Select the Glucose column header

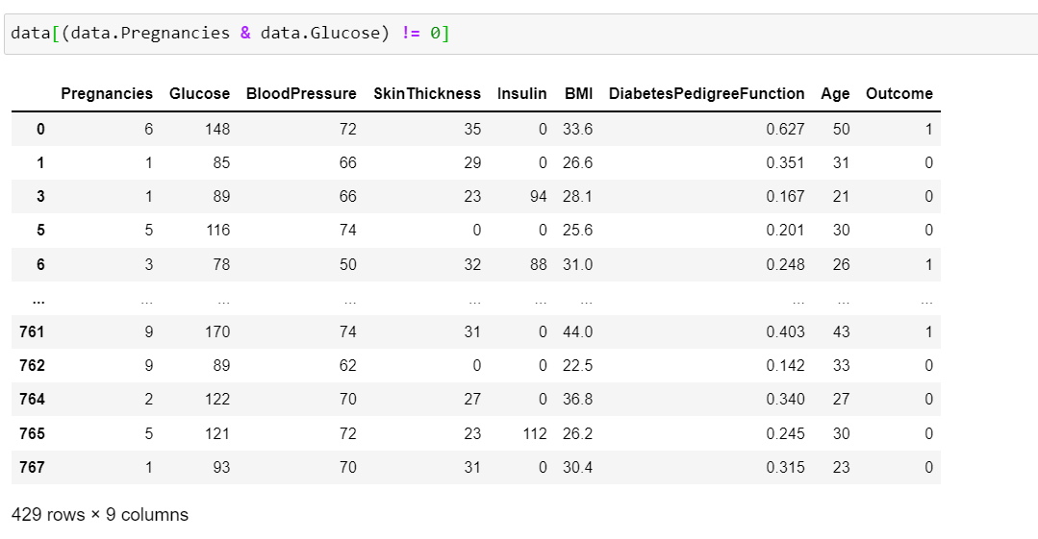click(199, 94)
